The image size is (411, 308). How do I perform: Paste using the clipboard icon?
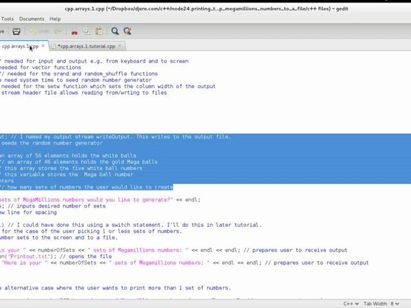99,31
